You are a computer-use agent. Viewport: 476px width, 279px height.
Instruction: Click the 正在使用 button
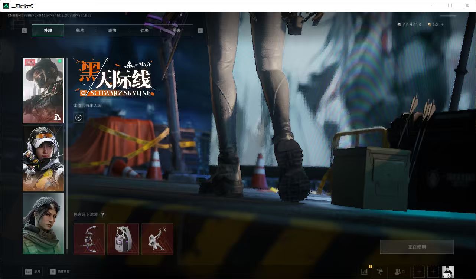point(417,247)
